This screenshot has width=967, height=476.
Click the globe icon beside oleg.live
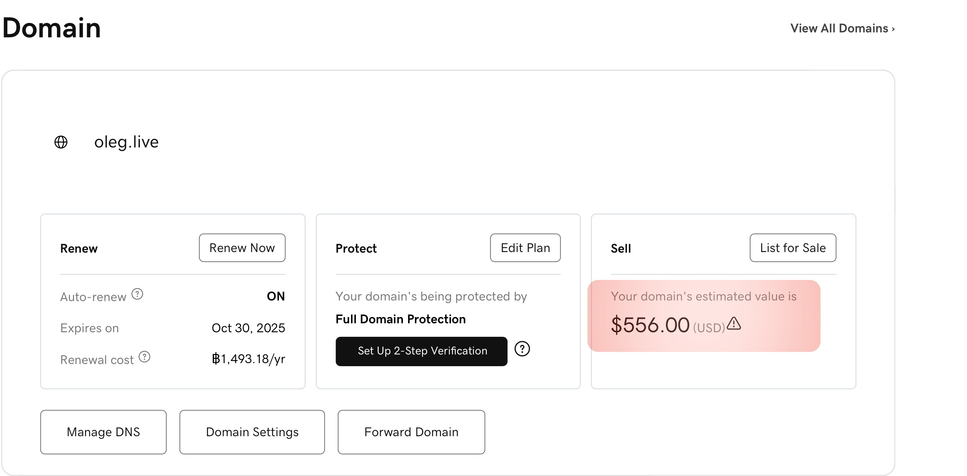61,142
